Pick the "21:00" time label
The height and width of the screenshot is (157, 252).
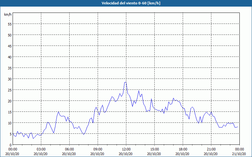pos(211,149)
